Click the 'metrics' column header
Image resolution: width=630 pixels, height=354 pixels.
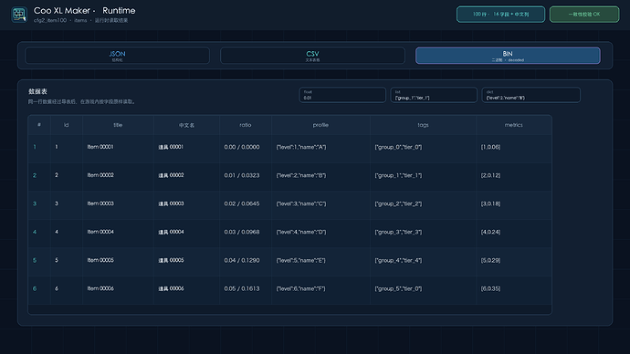514,125
